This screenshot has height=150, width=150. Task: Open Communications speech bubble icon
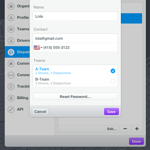[x=11, y=64]
